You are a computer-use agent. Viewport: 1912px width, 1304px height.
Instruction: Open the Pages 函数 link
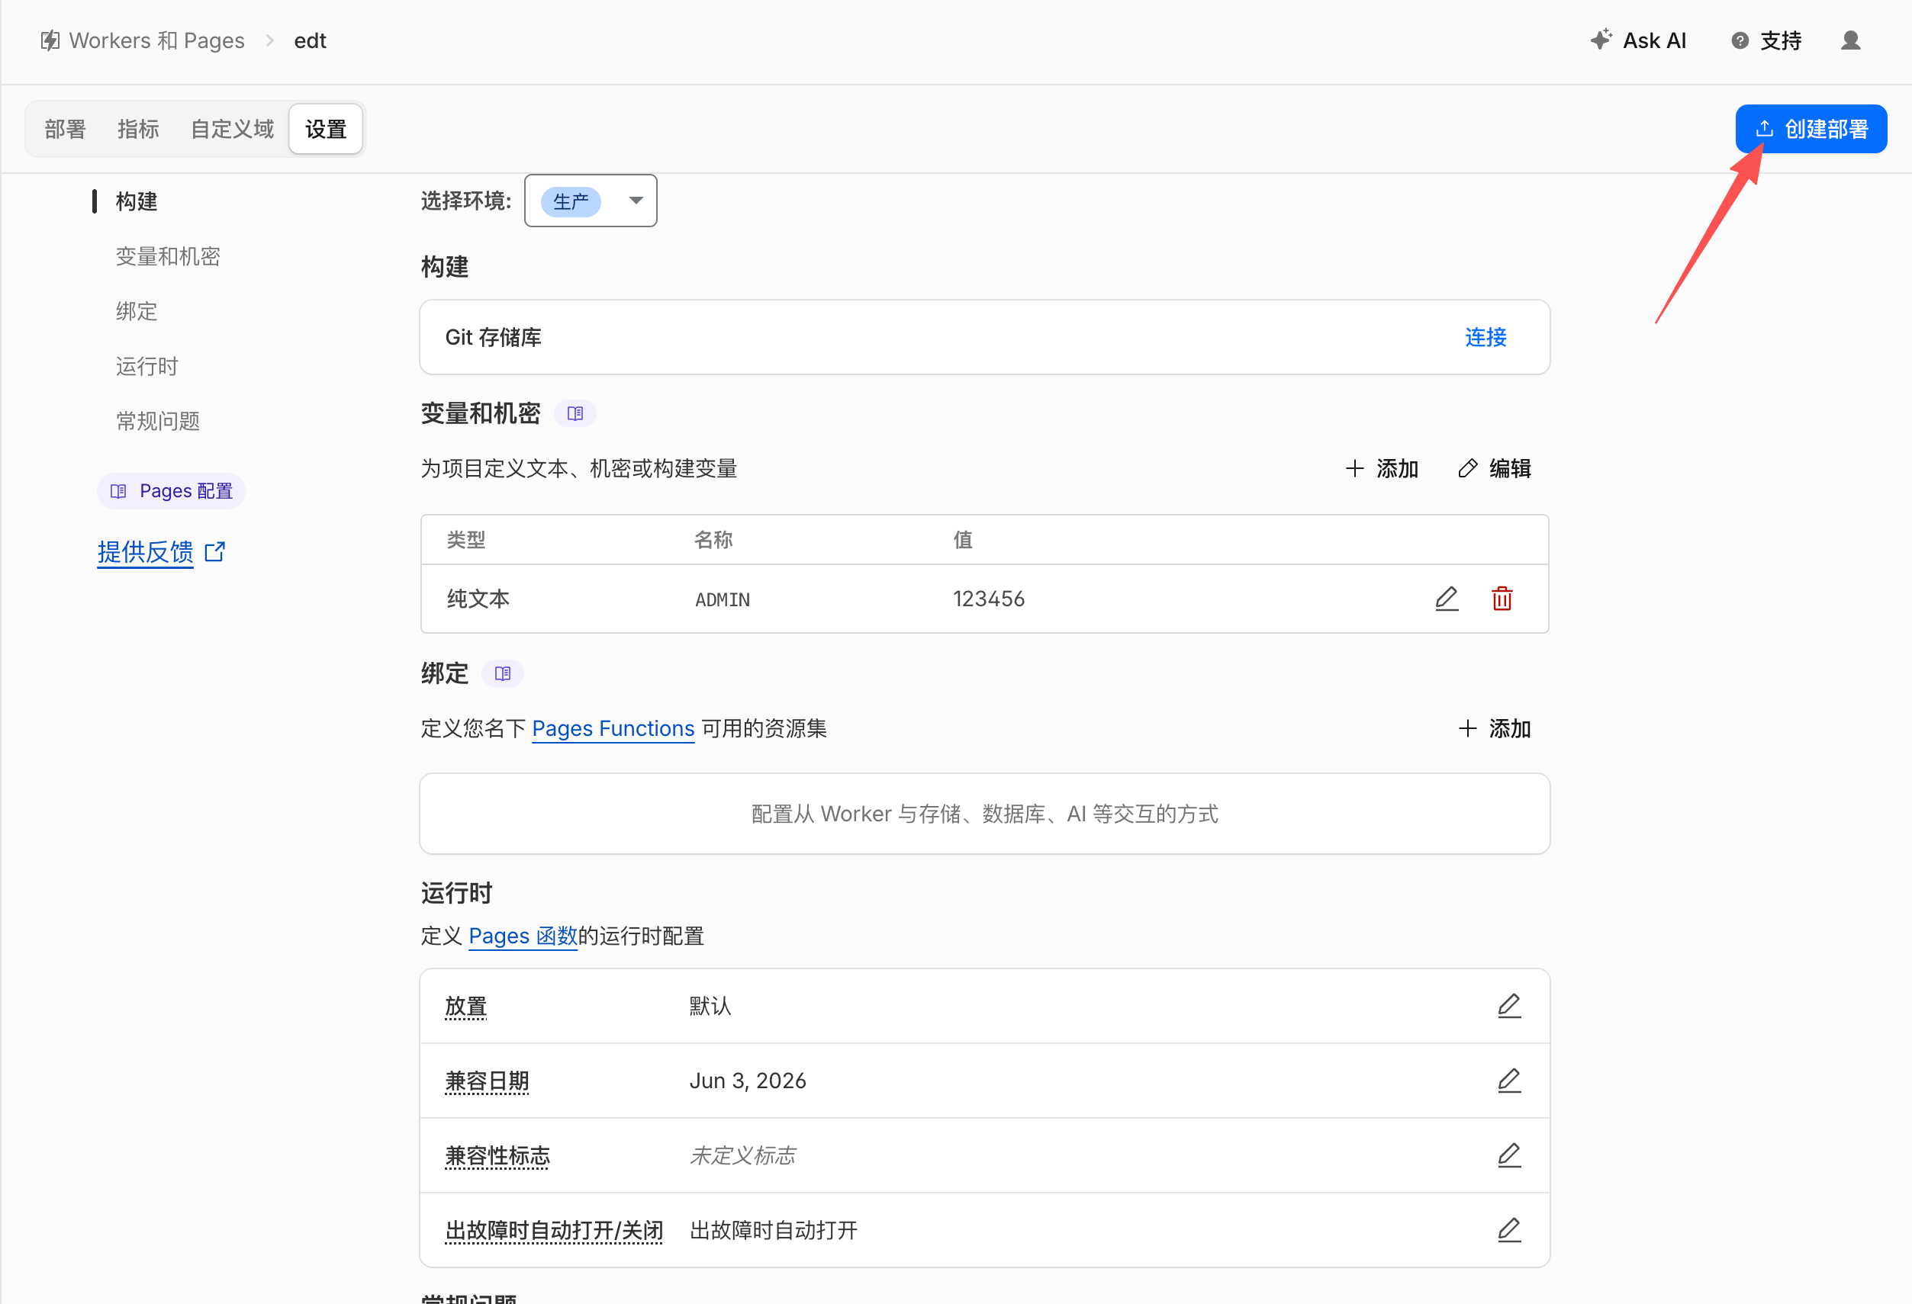[523, 936]
